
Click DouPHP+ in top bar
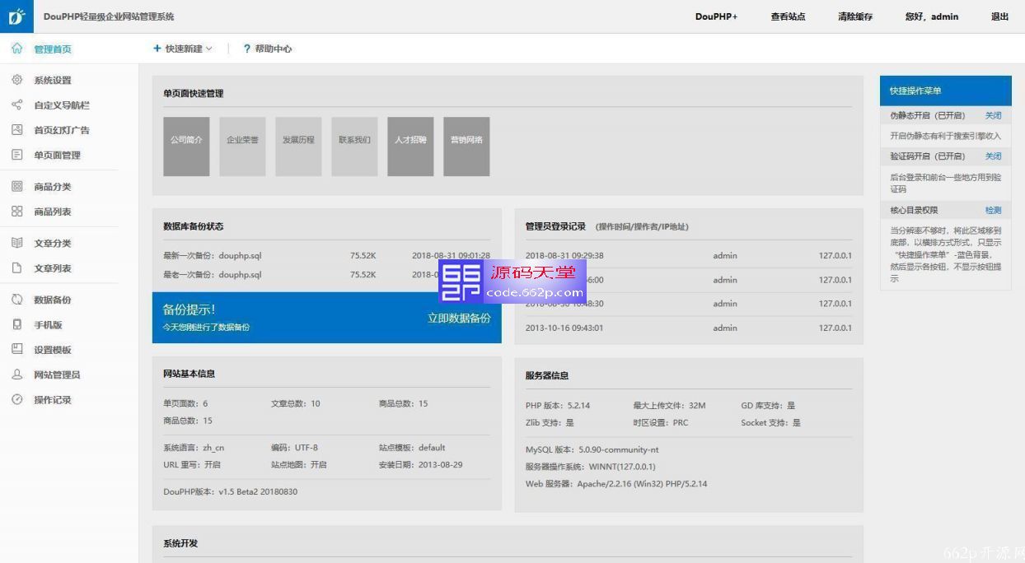716,16
